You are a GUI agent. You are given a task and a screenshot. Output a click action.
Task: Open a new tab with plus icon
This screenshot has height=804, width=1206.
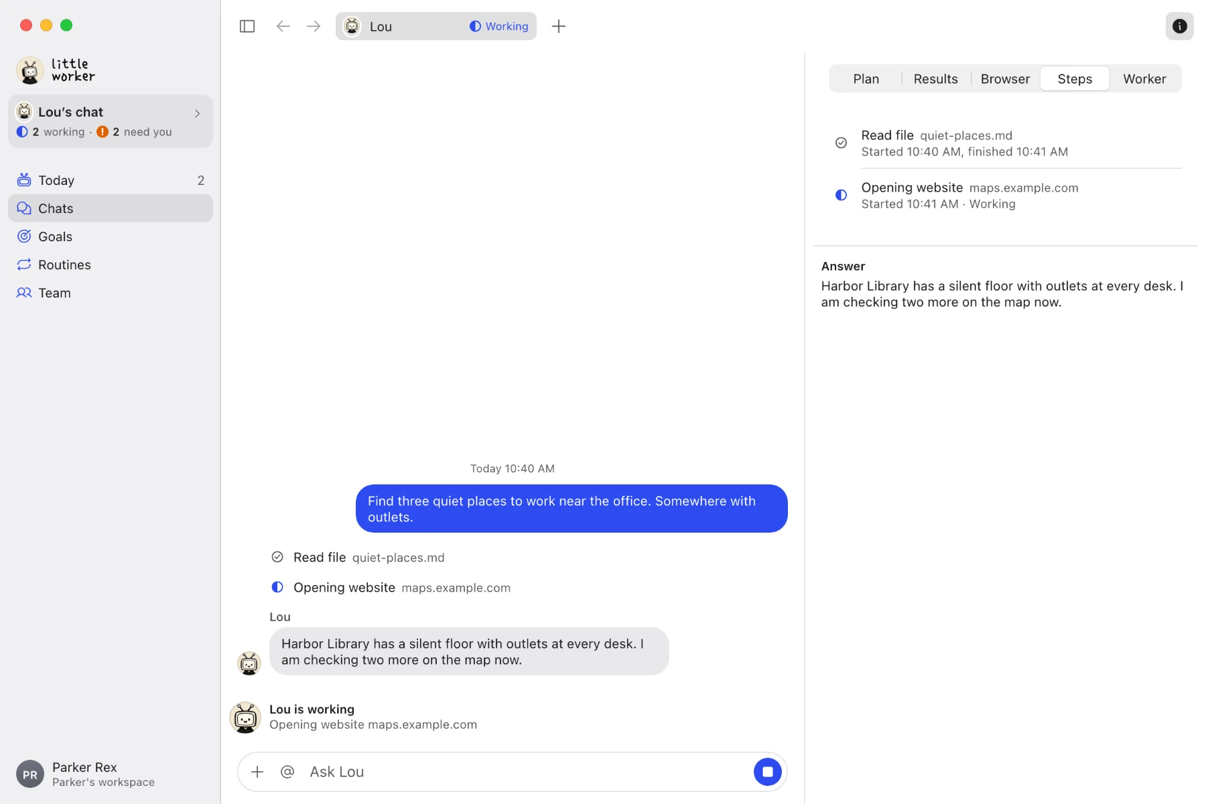(x=559, y=26)
